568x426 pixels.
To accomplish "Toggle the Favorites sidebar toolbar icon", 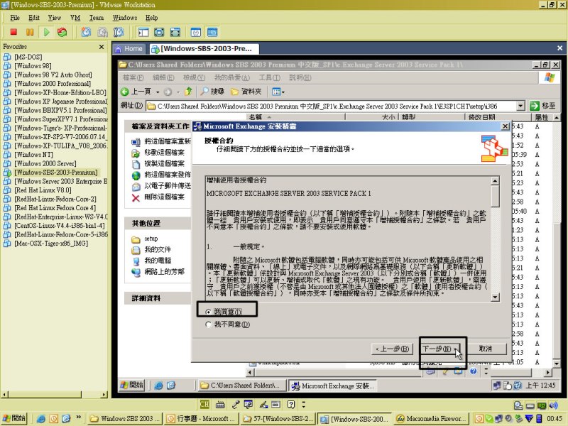I will pos(143,32).
